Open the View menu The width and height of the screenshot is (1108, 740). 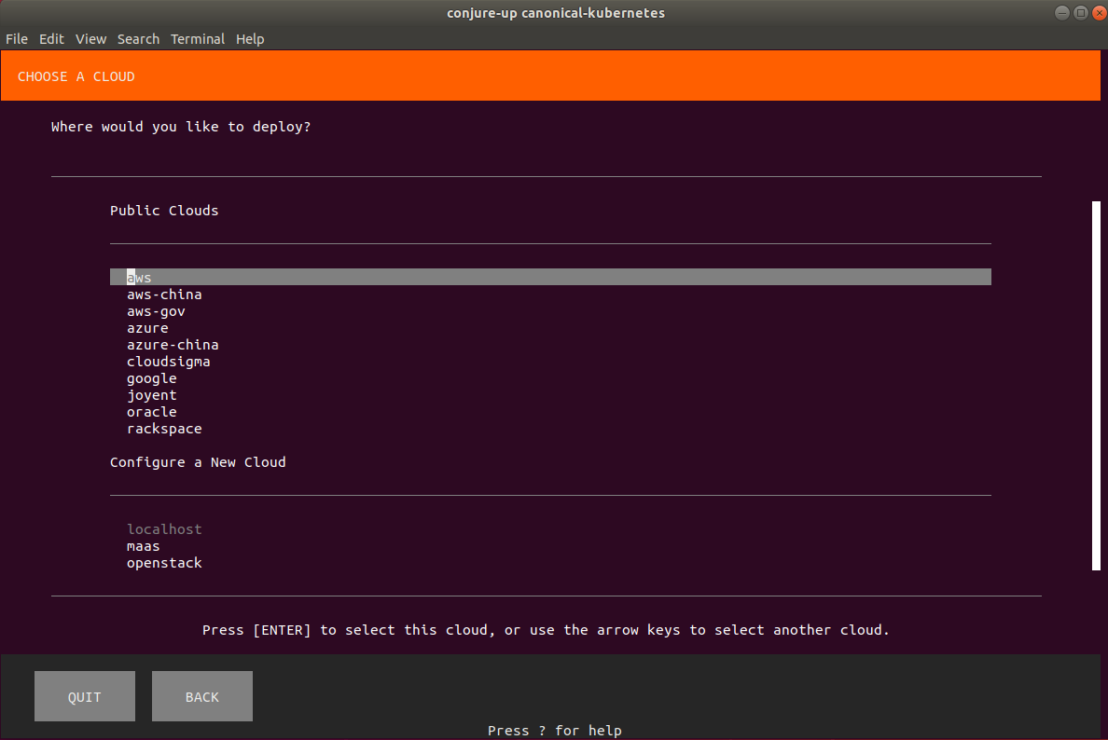pyautogui.click(x=91, y=39)
